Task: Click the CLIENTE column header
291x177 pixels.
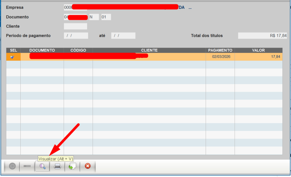Action: click(x=149, y=50)
